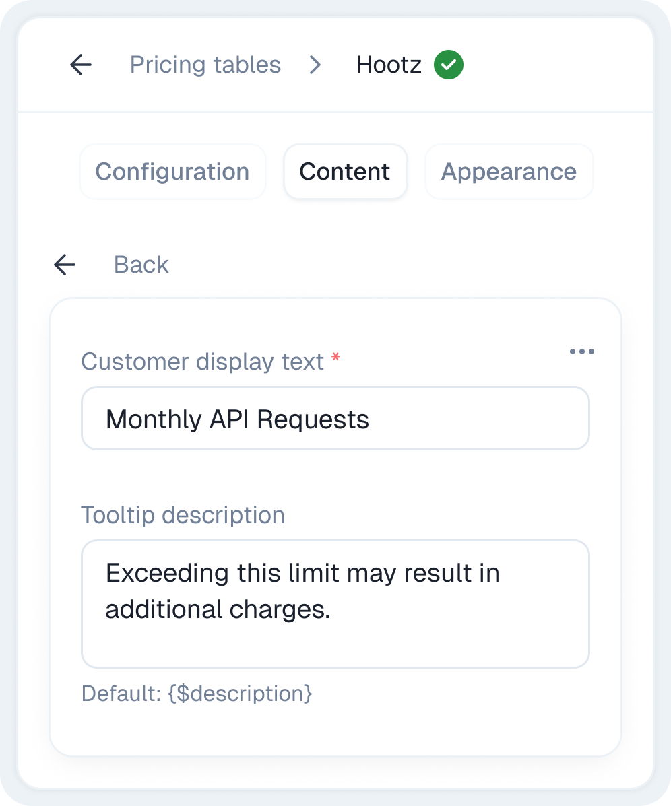The width and height of the screenshot is (671, 806).
Task: Click the Tooltip description label
Action: (x=183, y=515)
